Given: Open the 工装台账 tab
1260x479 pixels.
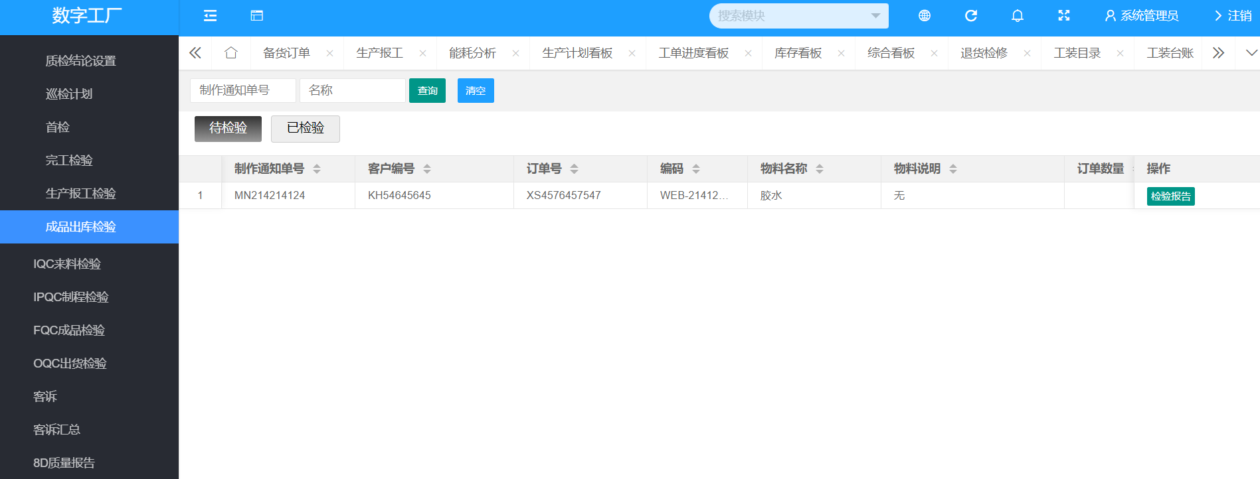Looking at the screenshot, I should click(1170, 53).
